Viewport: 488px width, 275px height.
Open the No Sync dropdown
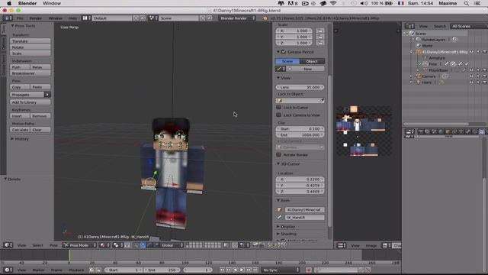pyautogui.click(x=281, y=270)
